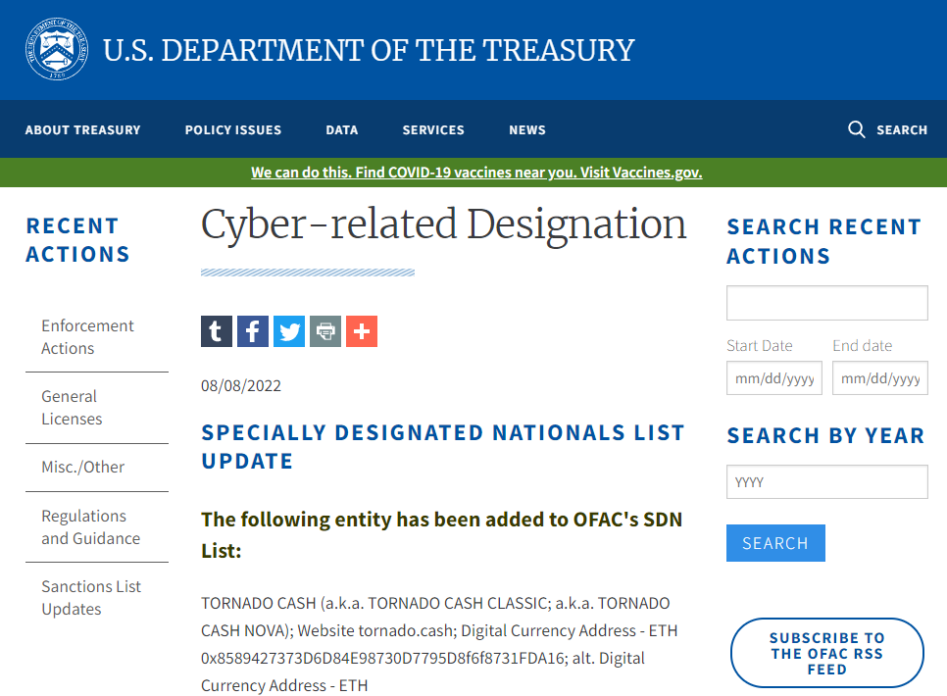Open the Policy Issues menu
The height and width of the screenshot is (696, 947).
pyautogui.click(x=233, y=129)
